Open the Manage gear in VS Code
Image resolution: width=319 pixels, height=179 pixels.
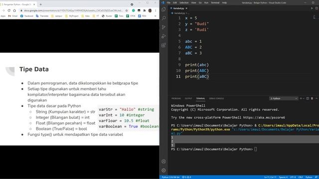[163, 171]
